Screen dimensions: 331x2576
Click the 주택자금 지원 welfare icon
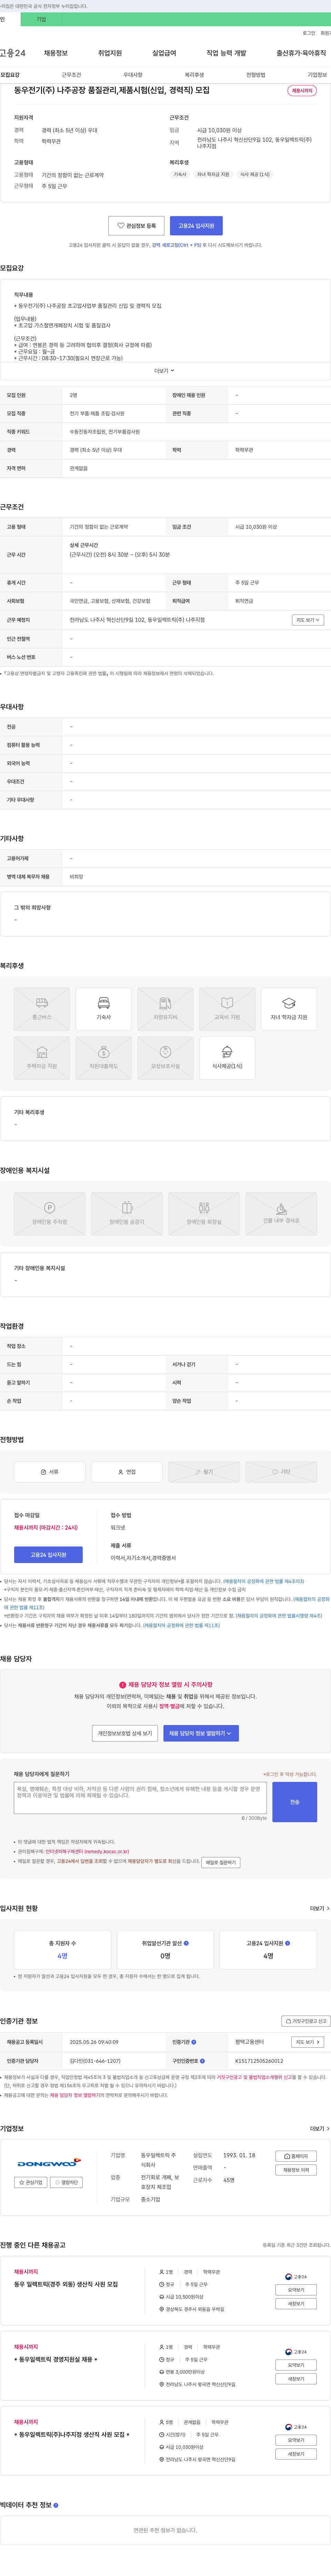[x=42, y=1058]
